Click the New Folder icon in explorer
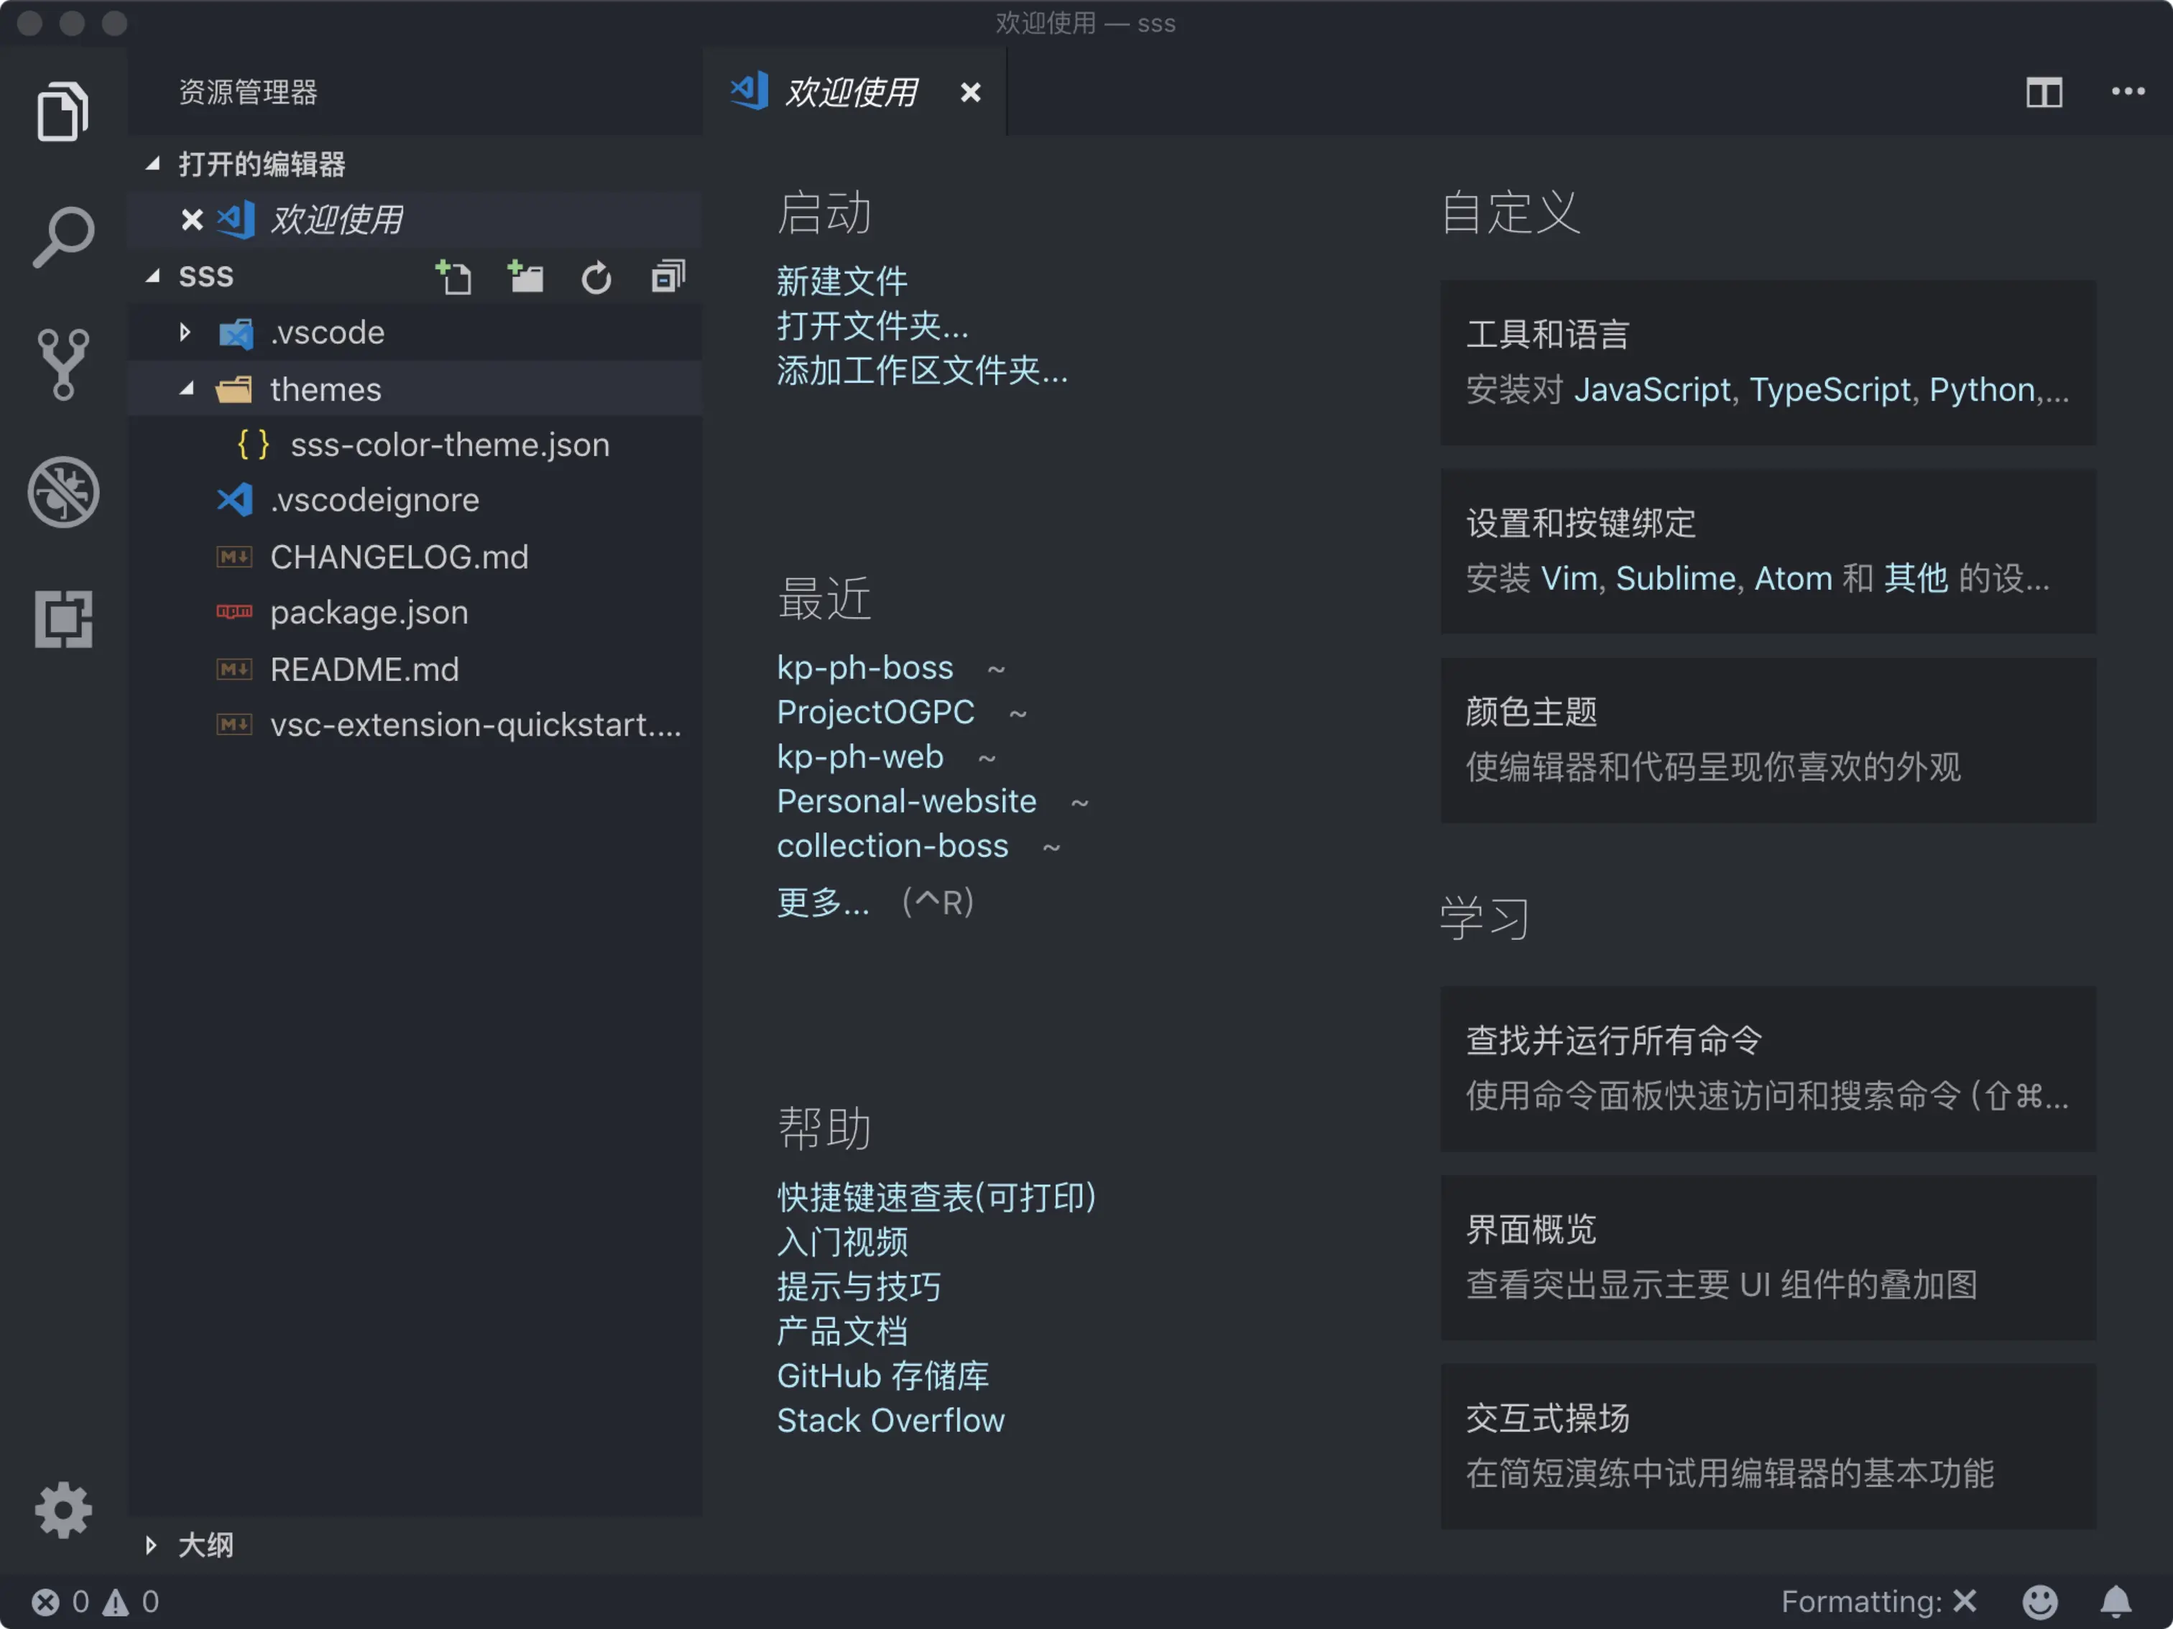Image resolution: width=2173 pixels, height=1629 pixels. pos(525,278)
